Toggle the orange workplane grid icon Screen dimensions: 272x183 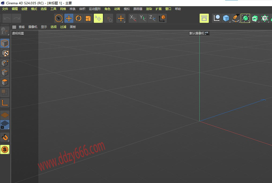click(x=5, y=115)
